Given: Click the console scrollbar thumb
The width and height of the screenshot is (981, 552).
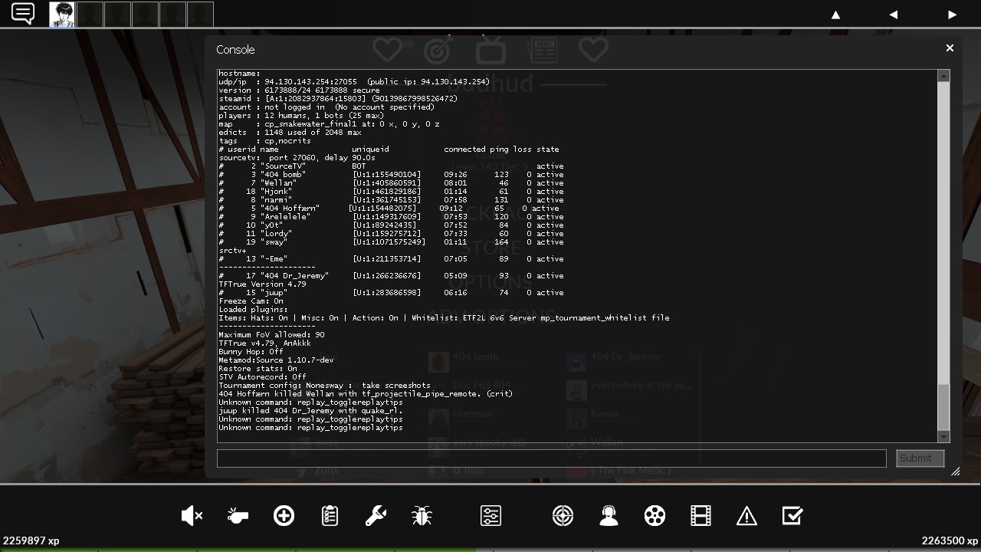Looking at the screenshot, I should (943, 407).
